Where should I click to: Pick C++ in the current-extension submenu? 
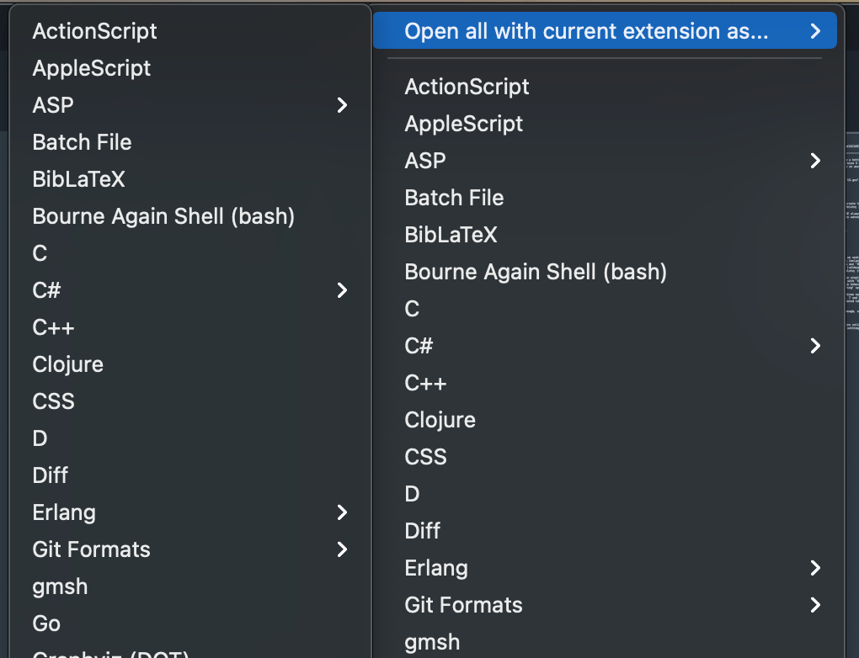pos(425,383)
